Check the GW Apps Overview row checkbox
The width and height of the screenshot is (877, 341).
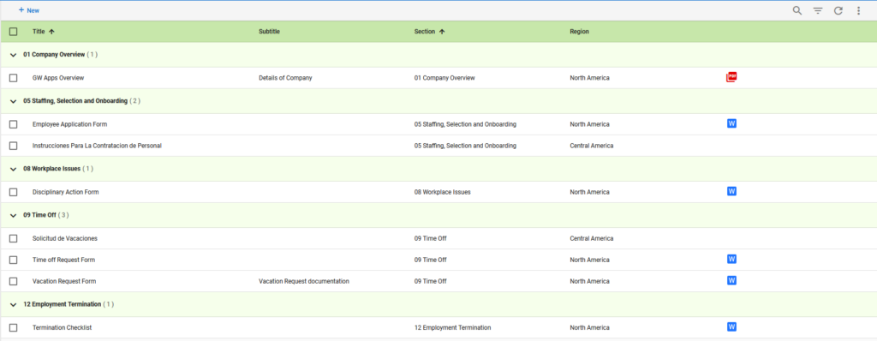14,78
